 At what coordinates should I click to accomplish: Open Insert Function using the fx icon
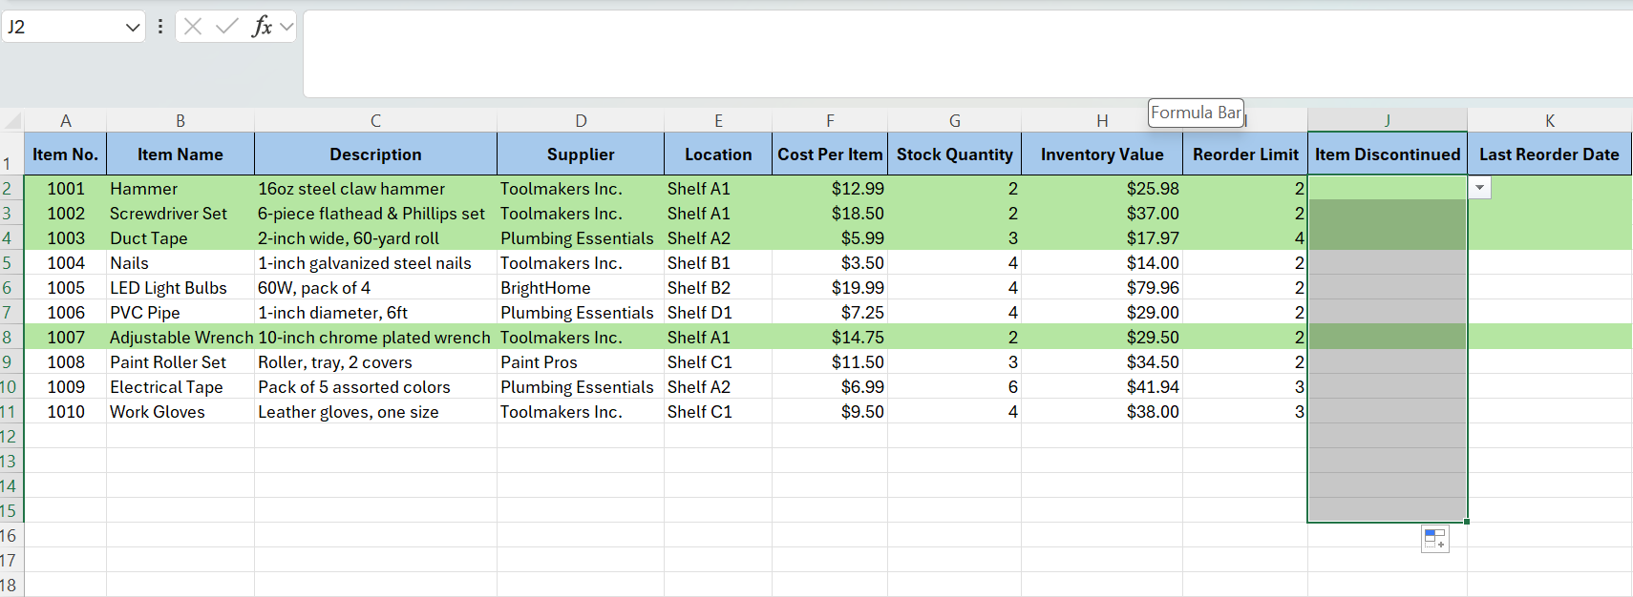tap(261, 27)
